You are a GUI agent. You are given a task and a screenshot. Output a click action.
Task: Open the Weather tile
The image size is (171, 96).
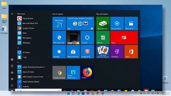pyautogui.click(x=59, y=51)
